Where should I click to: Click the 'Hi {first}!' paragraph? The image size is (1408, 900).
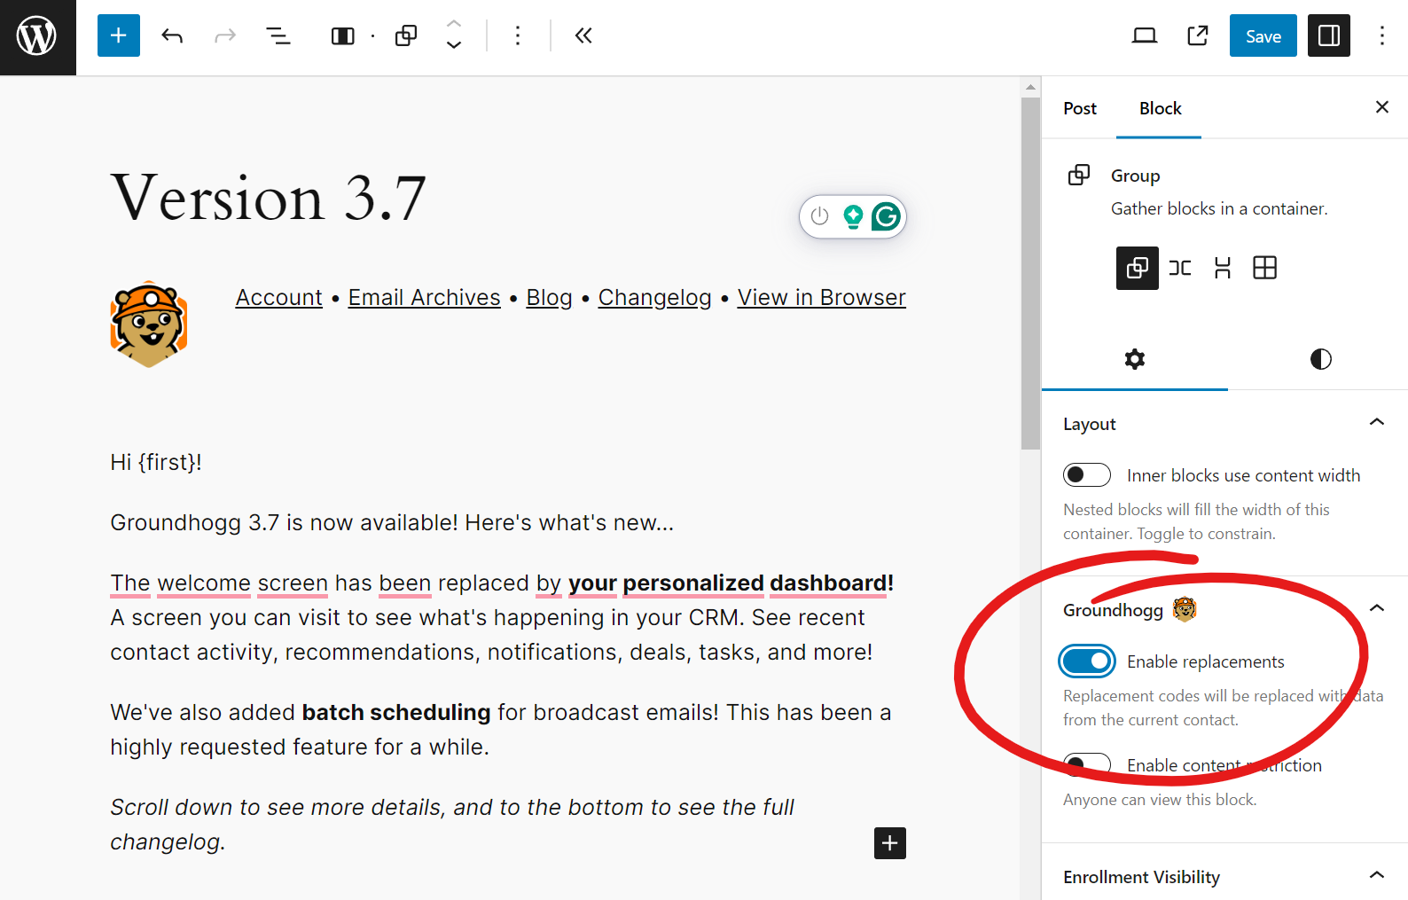156,463
